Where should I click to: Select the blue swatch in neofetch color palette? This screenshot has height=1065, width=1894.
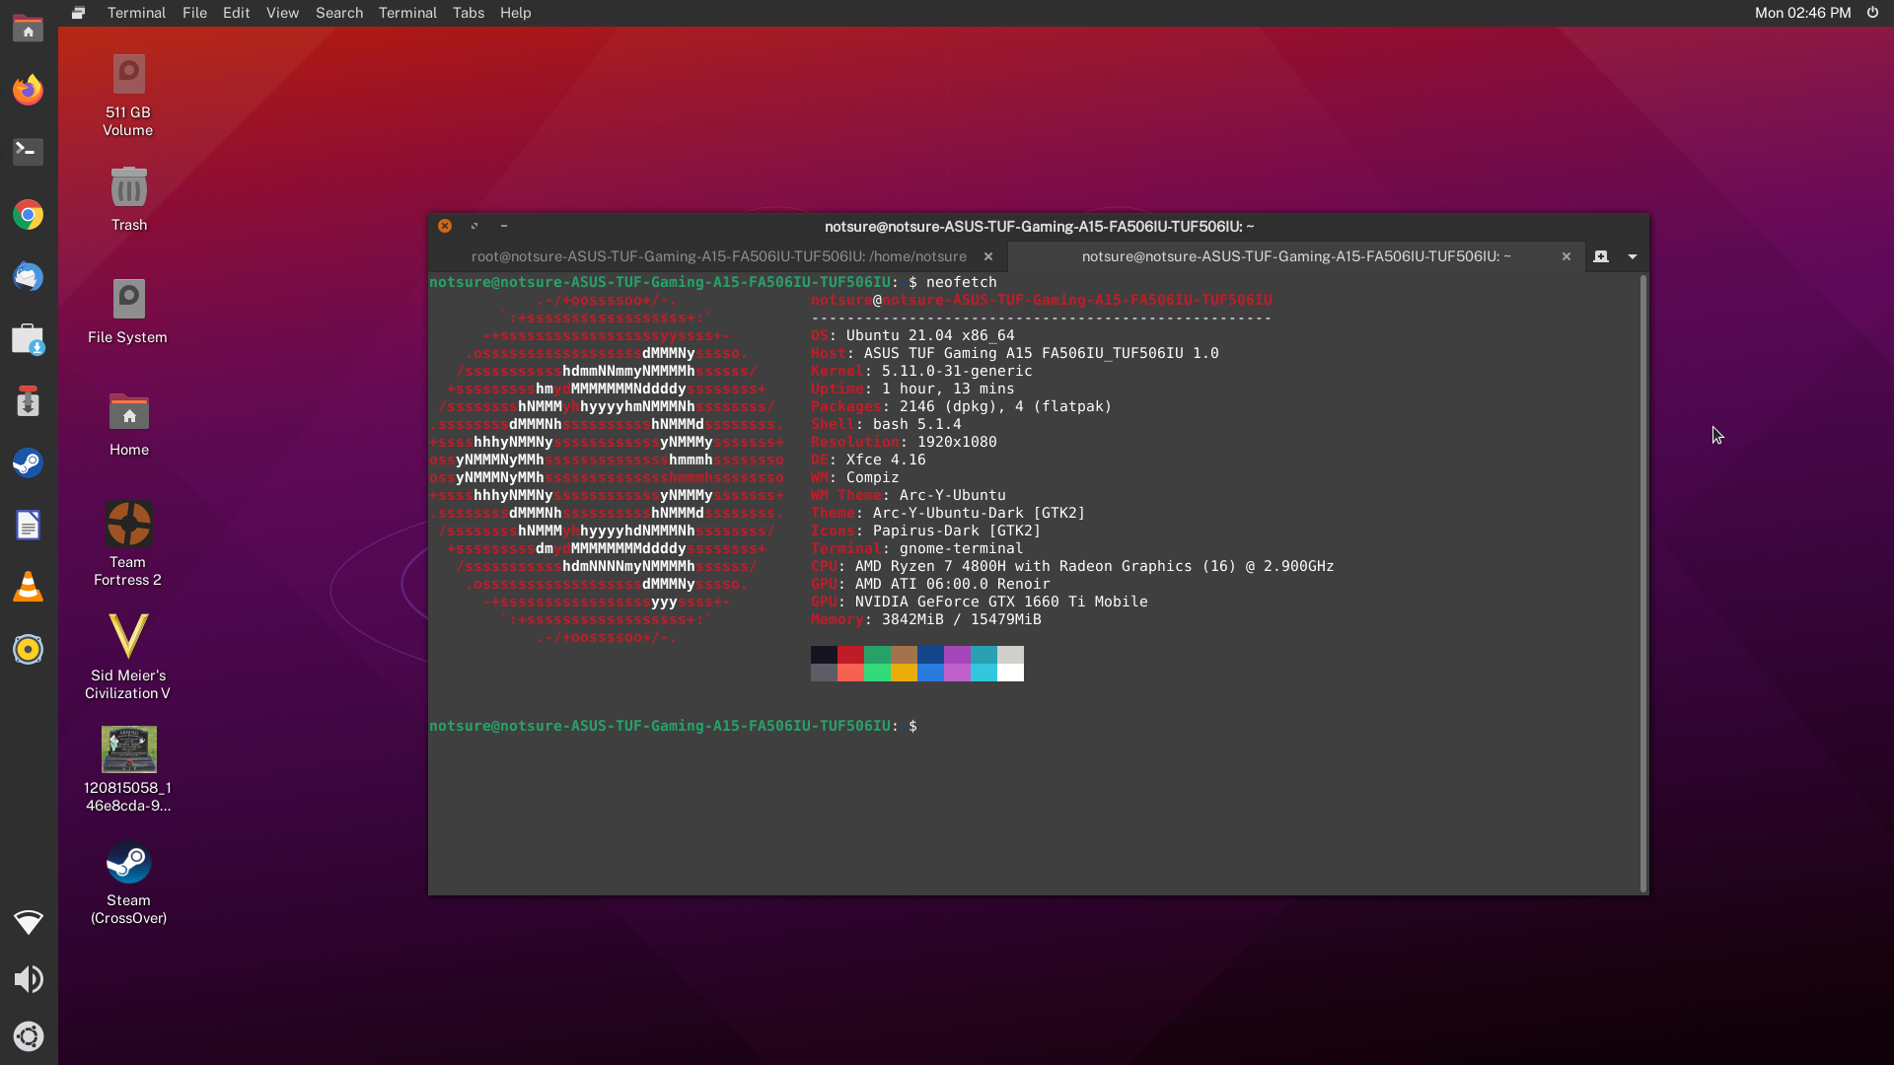(x=930, y=655)
